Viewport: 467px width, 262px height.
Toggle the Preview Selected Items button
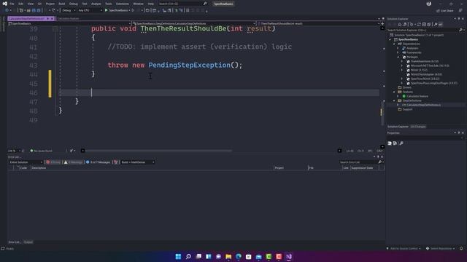point(441,24)
